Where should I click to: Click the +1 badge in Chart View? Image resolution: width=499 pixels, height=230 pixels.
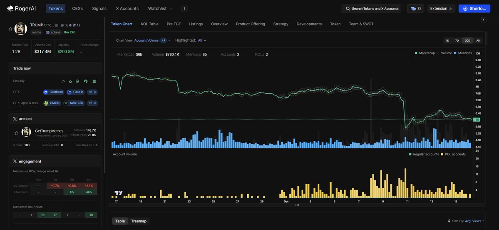pos(163,40)
